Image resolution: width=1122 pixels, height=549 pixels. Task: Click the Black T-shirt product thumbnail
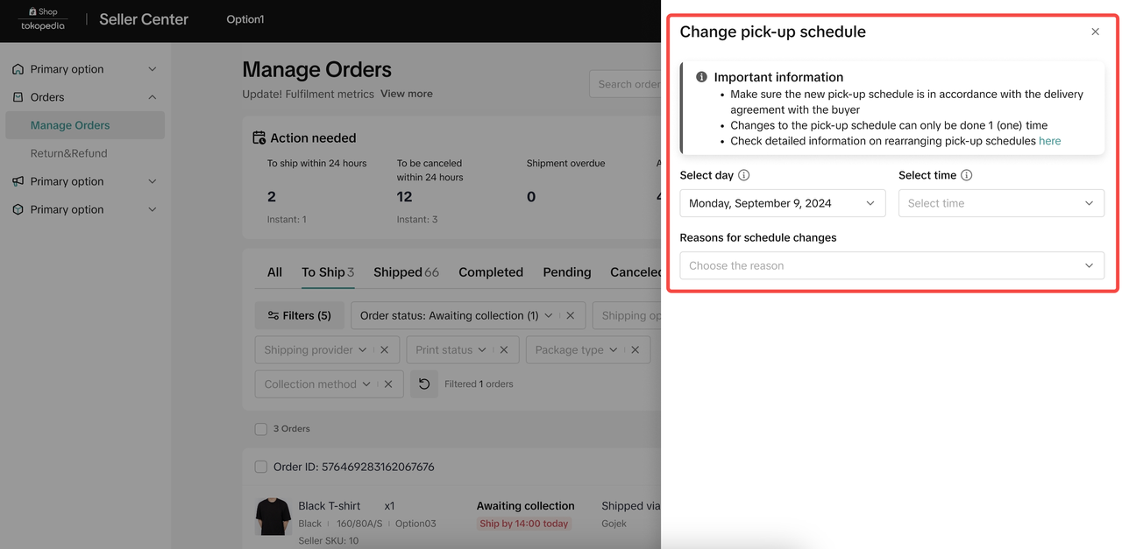click(273, 517)
